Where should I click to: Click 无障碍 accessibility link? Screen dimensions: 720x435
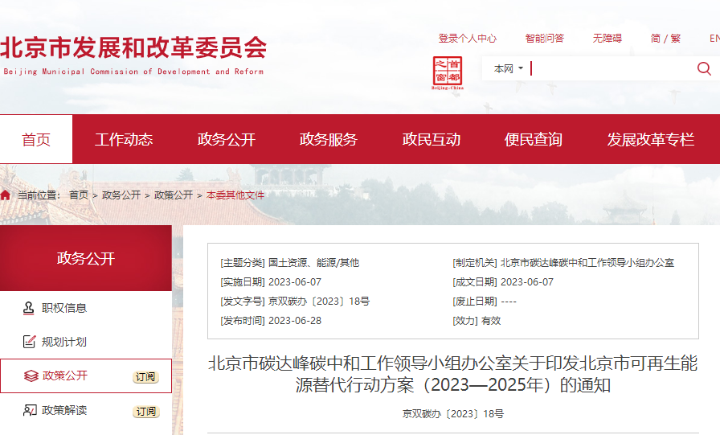pos(607,39)
